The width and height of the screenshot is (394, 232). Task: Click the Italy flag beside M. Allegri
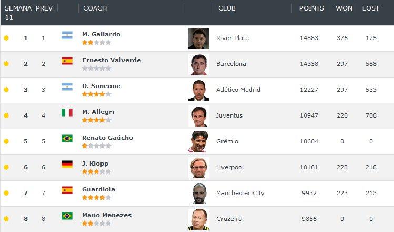pyautogui.click(x=67, y=113)
